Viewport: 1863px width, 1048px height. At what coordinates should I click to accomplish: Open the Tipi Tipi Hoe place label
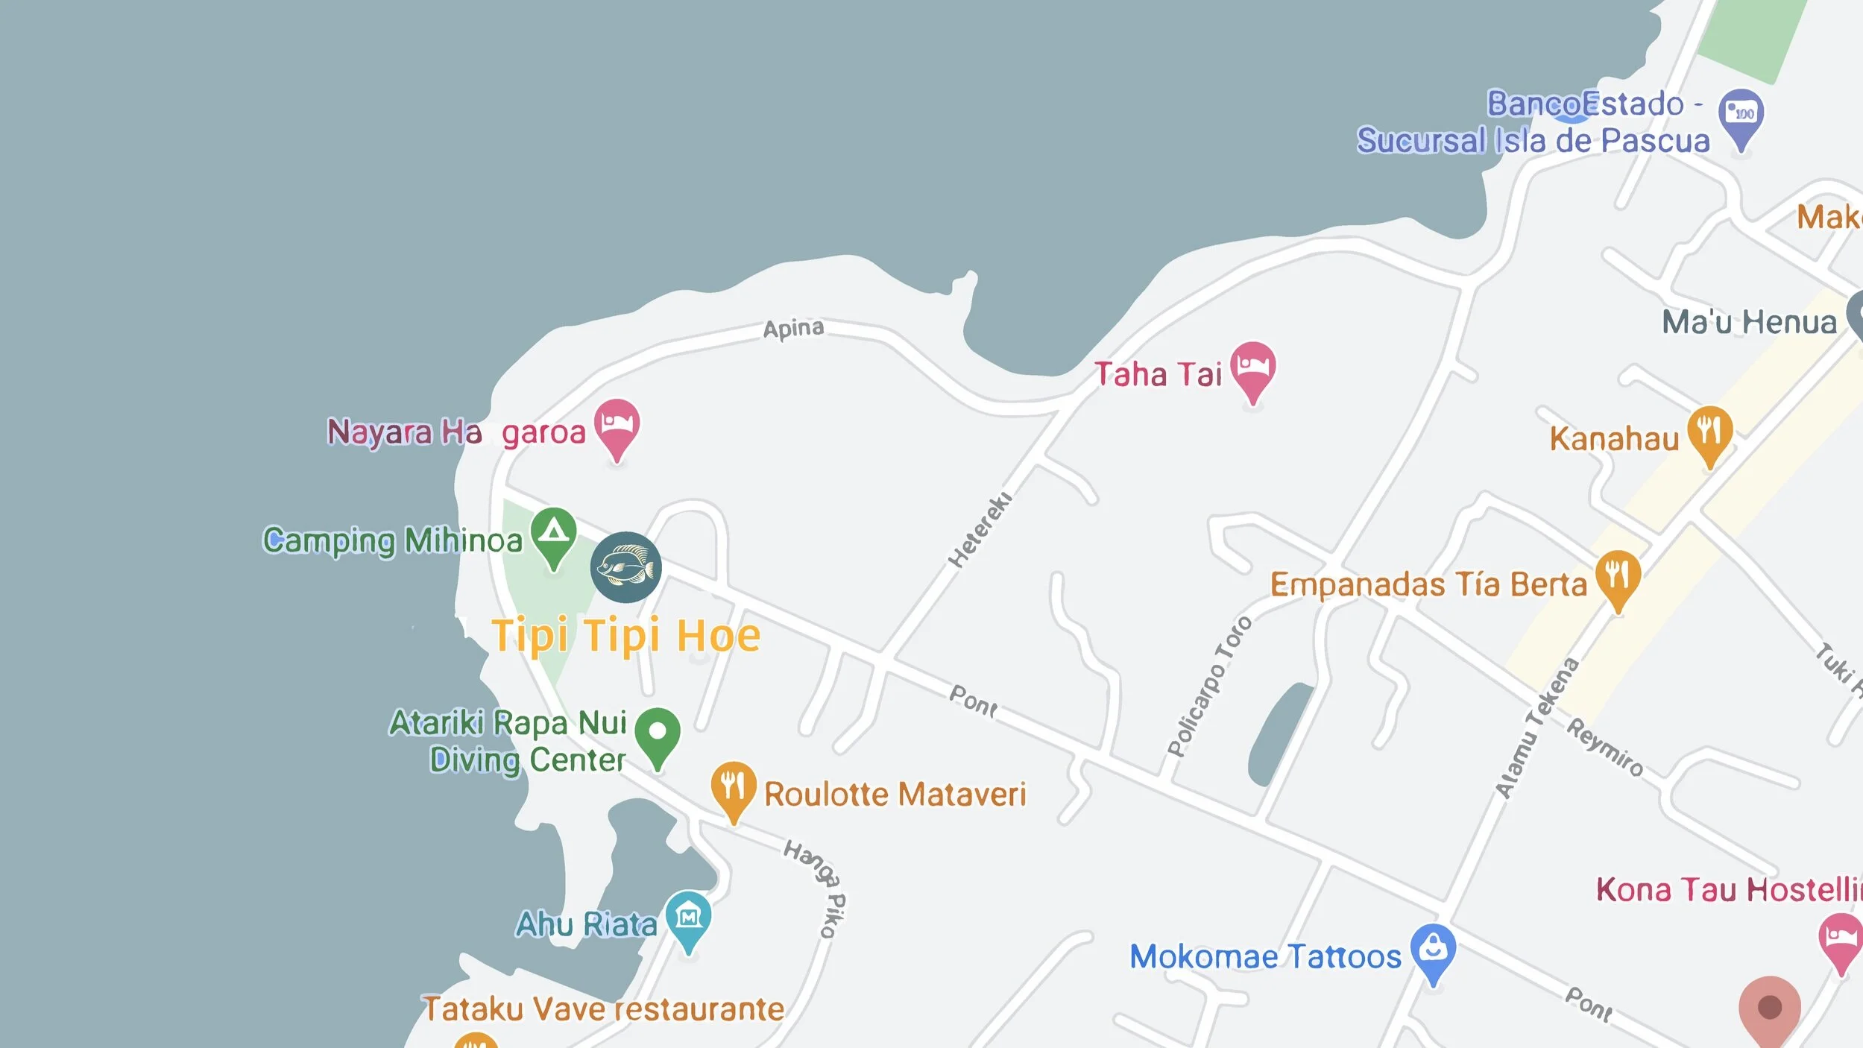(626, 636)
